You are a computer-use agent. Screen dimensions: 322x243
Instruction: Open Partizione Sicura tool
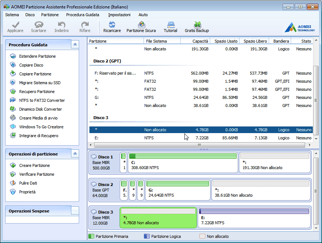click(x=141, y=27)
